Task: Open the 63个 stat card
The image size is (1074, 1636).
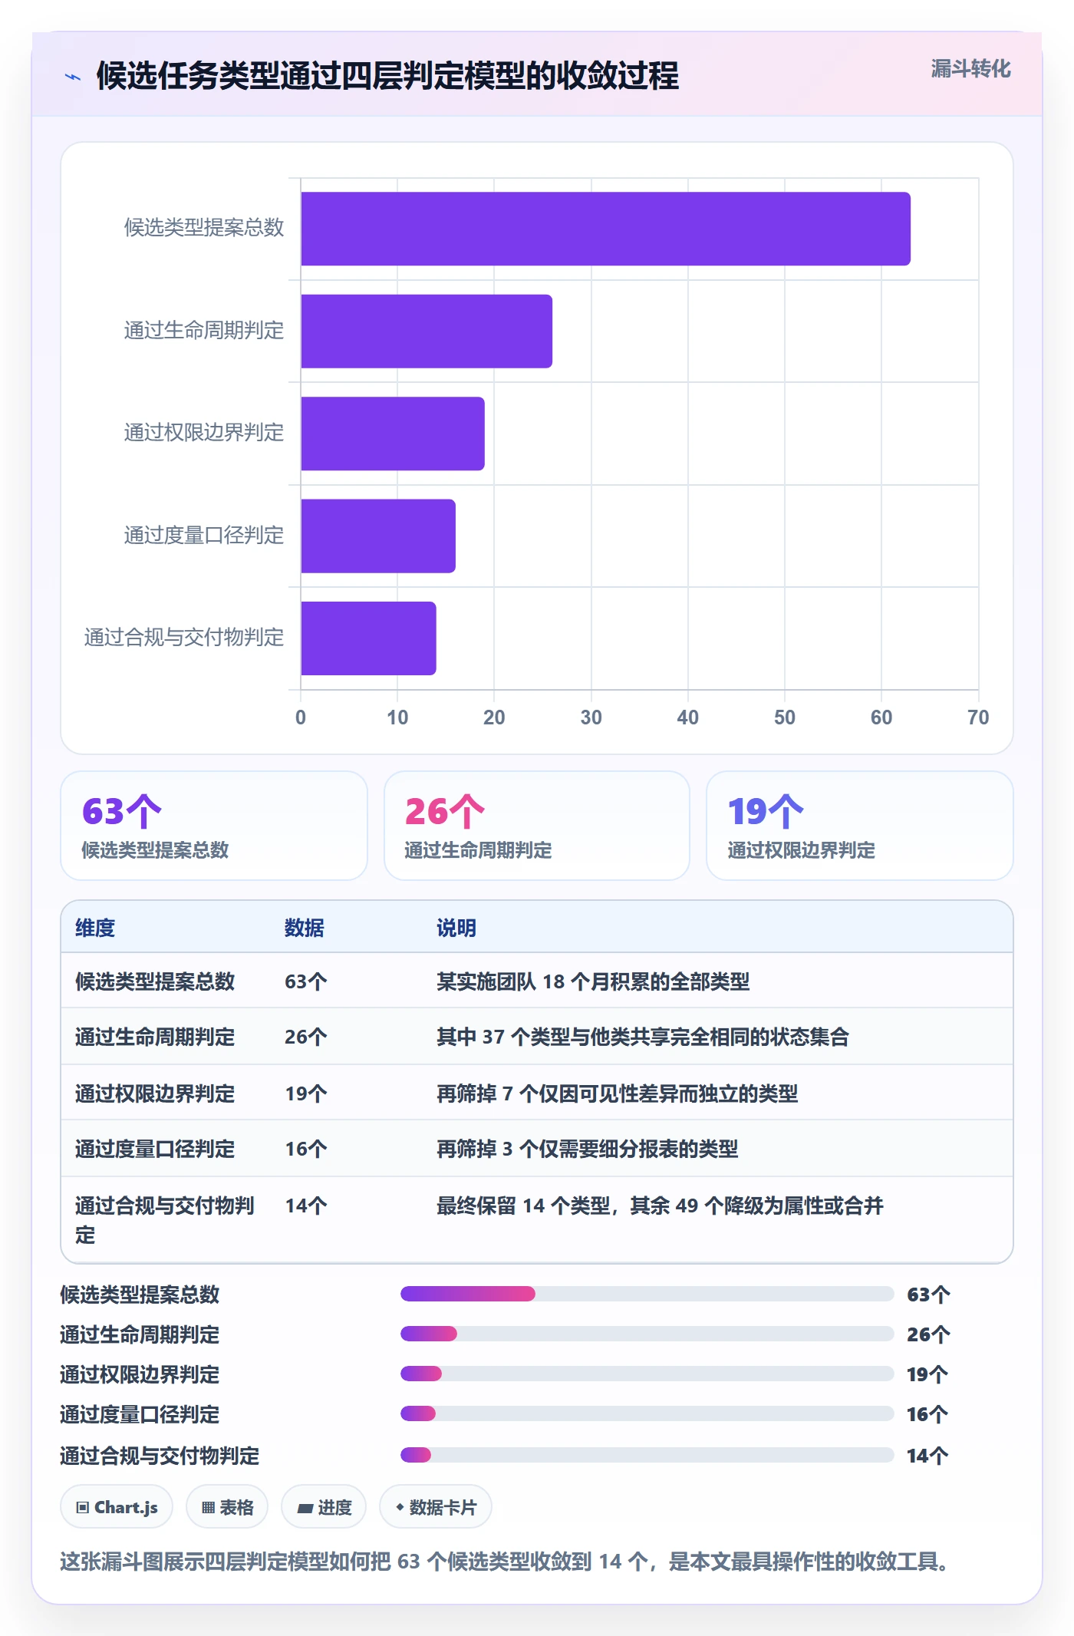Action: point(214,826)
